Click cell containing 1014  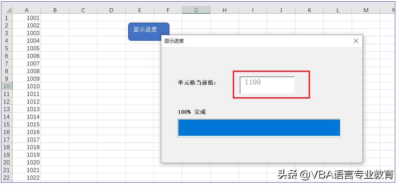point(27,117)
